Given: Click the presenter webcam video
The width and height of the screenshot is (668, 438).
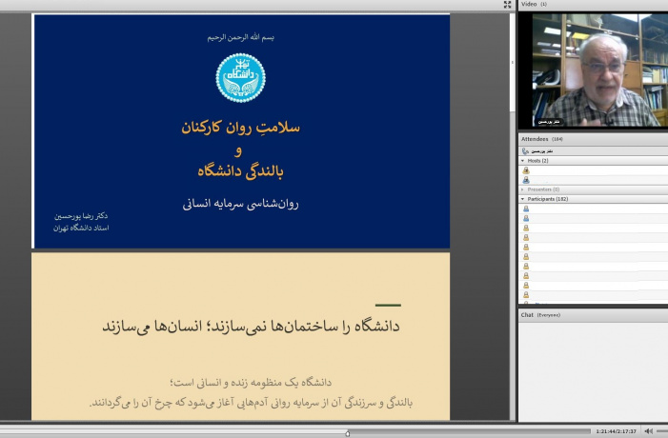Looking at the screenshot, I should [599, 70].
